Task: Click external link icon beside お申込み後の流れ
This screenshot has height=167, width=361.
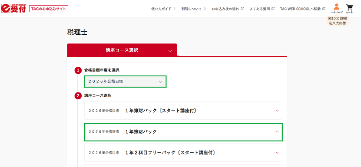Action: [x=242, y=9]
